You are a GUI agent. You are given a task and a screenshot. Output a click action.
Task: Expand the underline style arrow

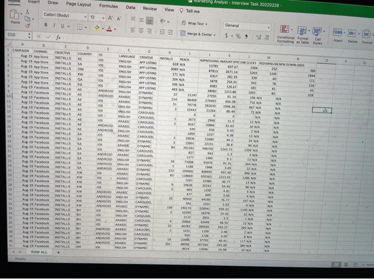click(69, 27)
